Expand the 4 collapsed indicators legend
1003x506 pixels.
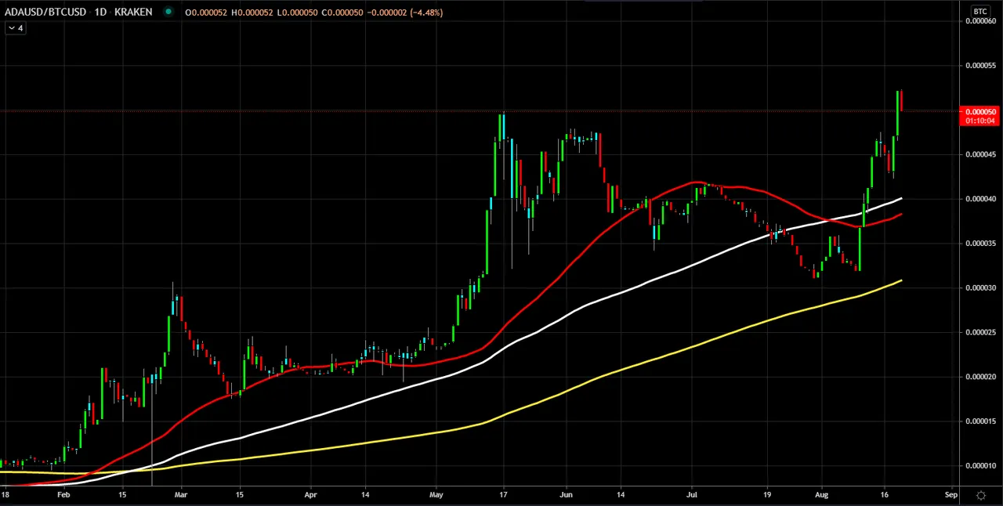[16, 28]
